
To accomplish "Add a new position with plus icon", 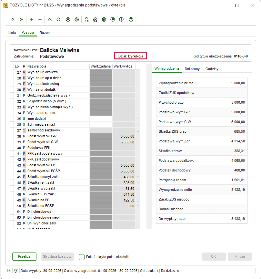I will tap(31, 19).
